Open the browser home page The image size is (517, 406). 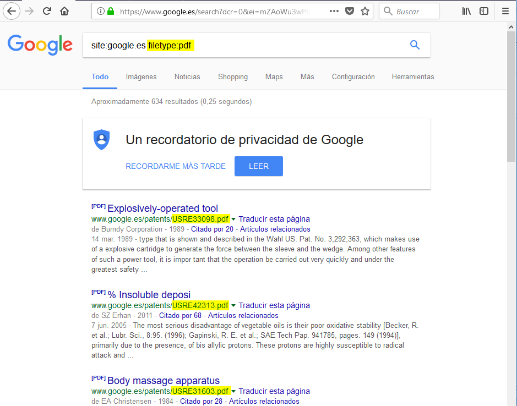(64, 11)
